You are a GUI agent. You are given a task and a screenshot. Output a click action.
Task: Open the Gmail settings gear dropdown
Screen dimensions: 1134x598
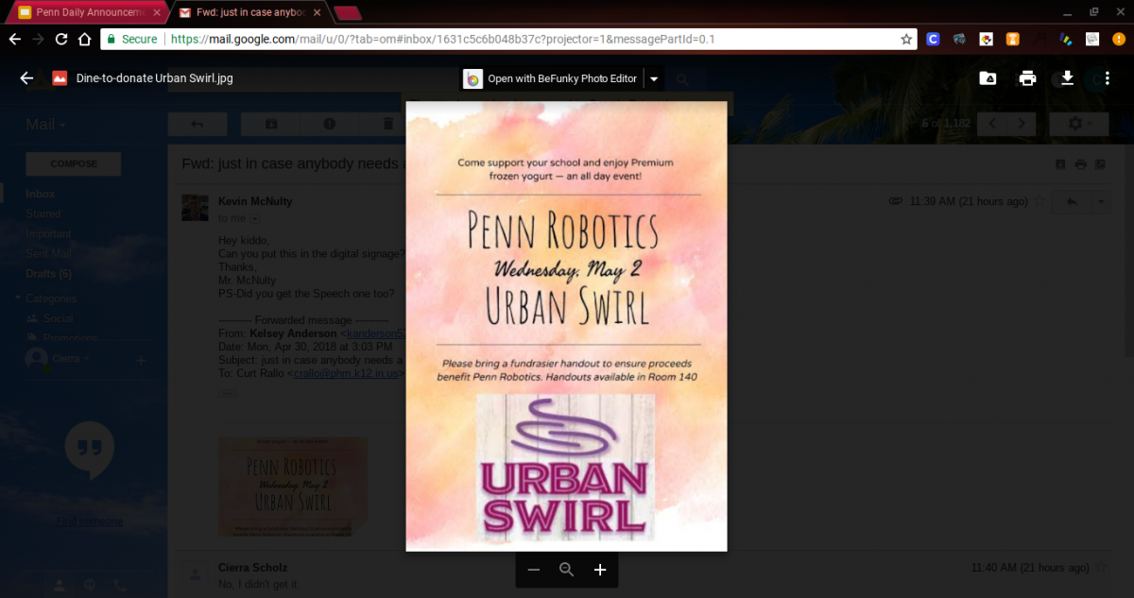(1081, 124)
